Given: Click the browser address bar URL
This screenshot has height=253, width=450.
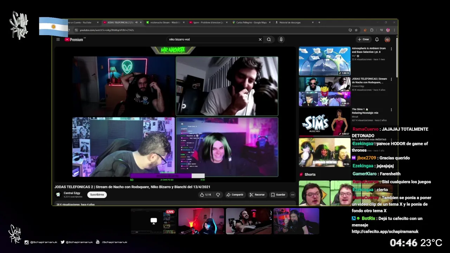Looking at the screenshot, I should [x=107, y=30].
